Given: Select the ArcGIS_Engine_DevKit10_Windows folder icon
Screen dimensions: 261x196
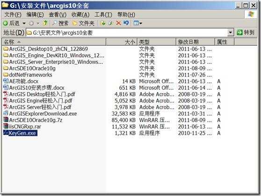Looking at the screenshot, I should tap(6, 55).
